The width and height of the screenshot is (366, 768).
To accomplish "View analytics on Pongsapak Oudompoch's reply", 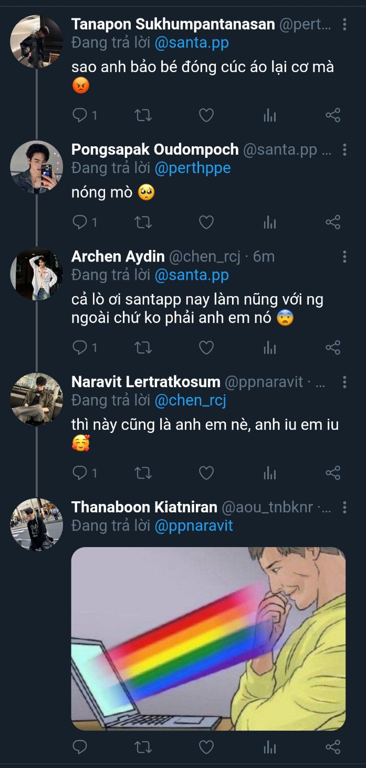I will [x=269, y=223].
